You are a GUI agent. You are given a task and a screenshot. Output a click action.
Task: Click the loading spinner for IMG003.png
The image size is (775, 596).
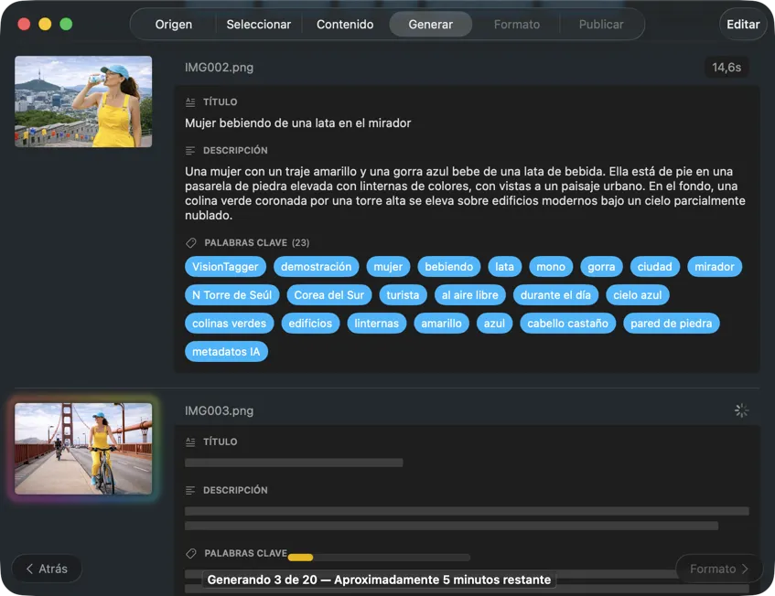click(741, 411)
